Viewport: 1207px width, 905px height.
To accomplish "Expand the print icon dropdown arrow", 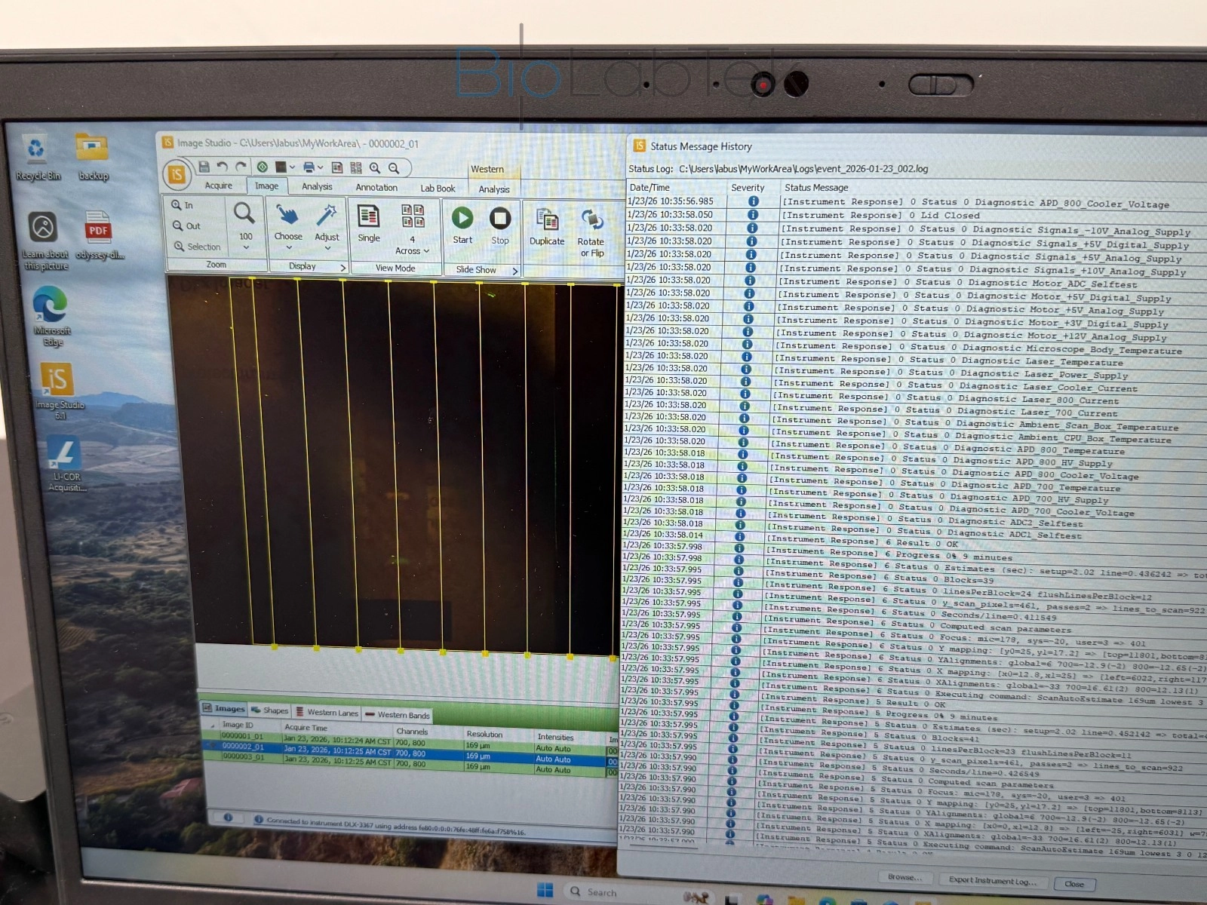I will 321,167.
